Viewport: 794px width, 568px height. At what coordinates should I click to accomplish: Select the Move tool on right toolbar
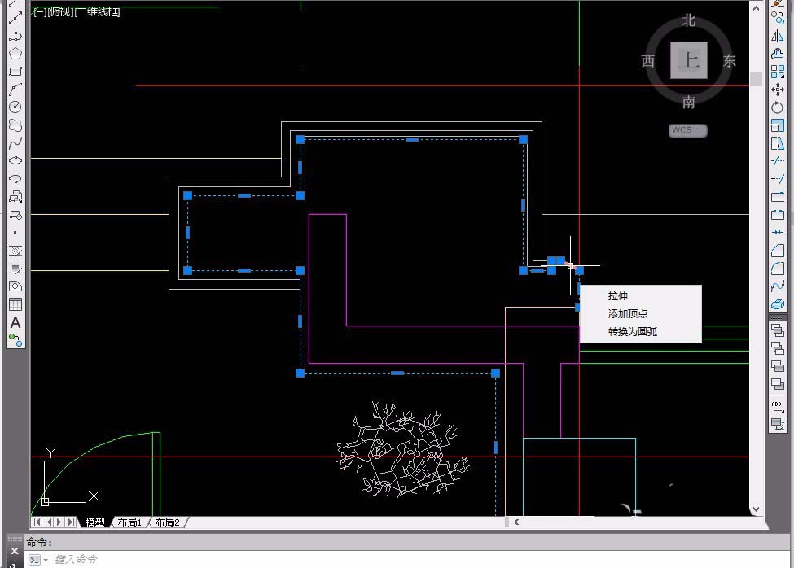click(x=777, y=90)
